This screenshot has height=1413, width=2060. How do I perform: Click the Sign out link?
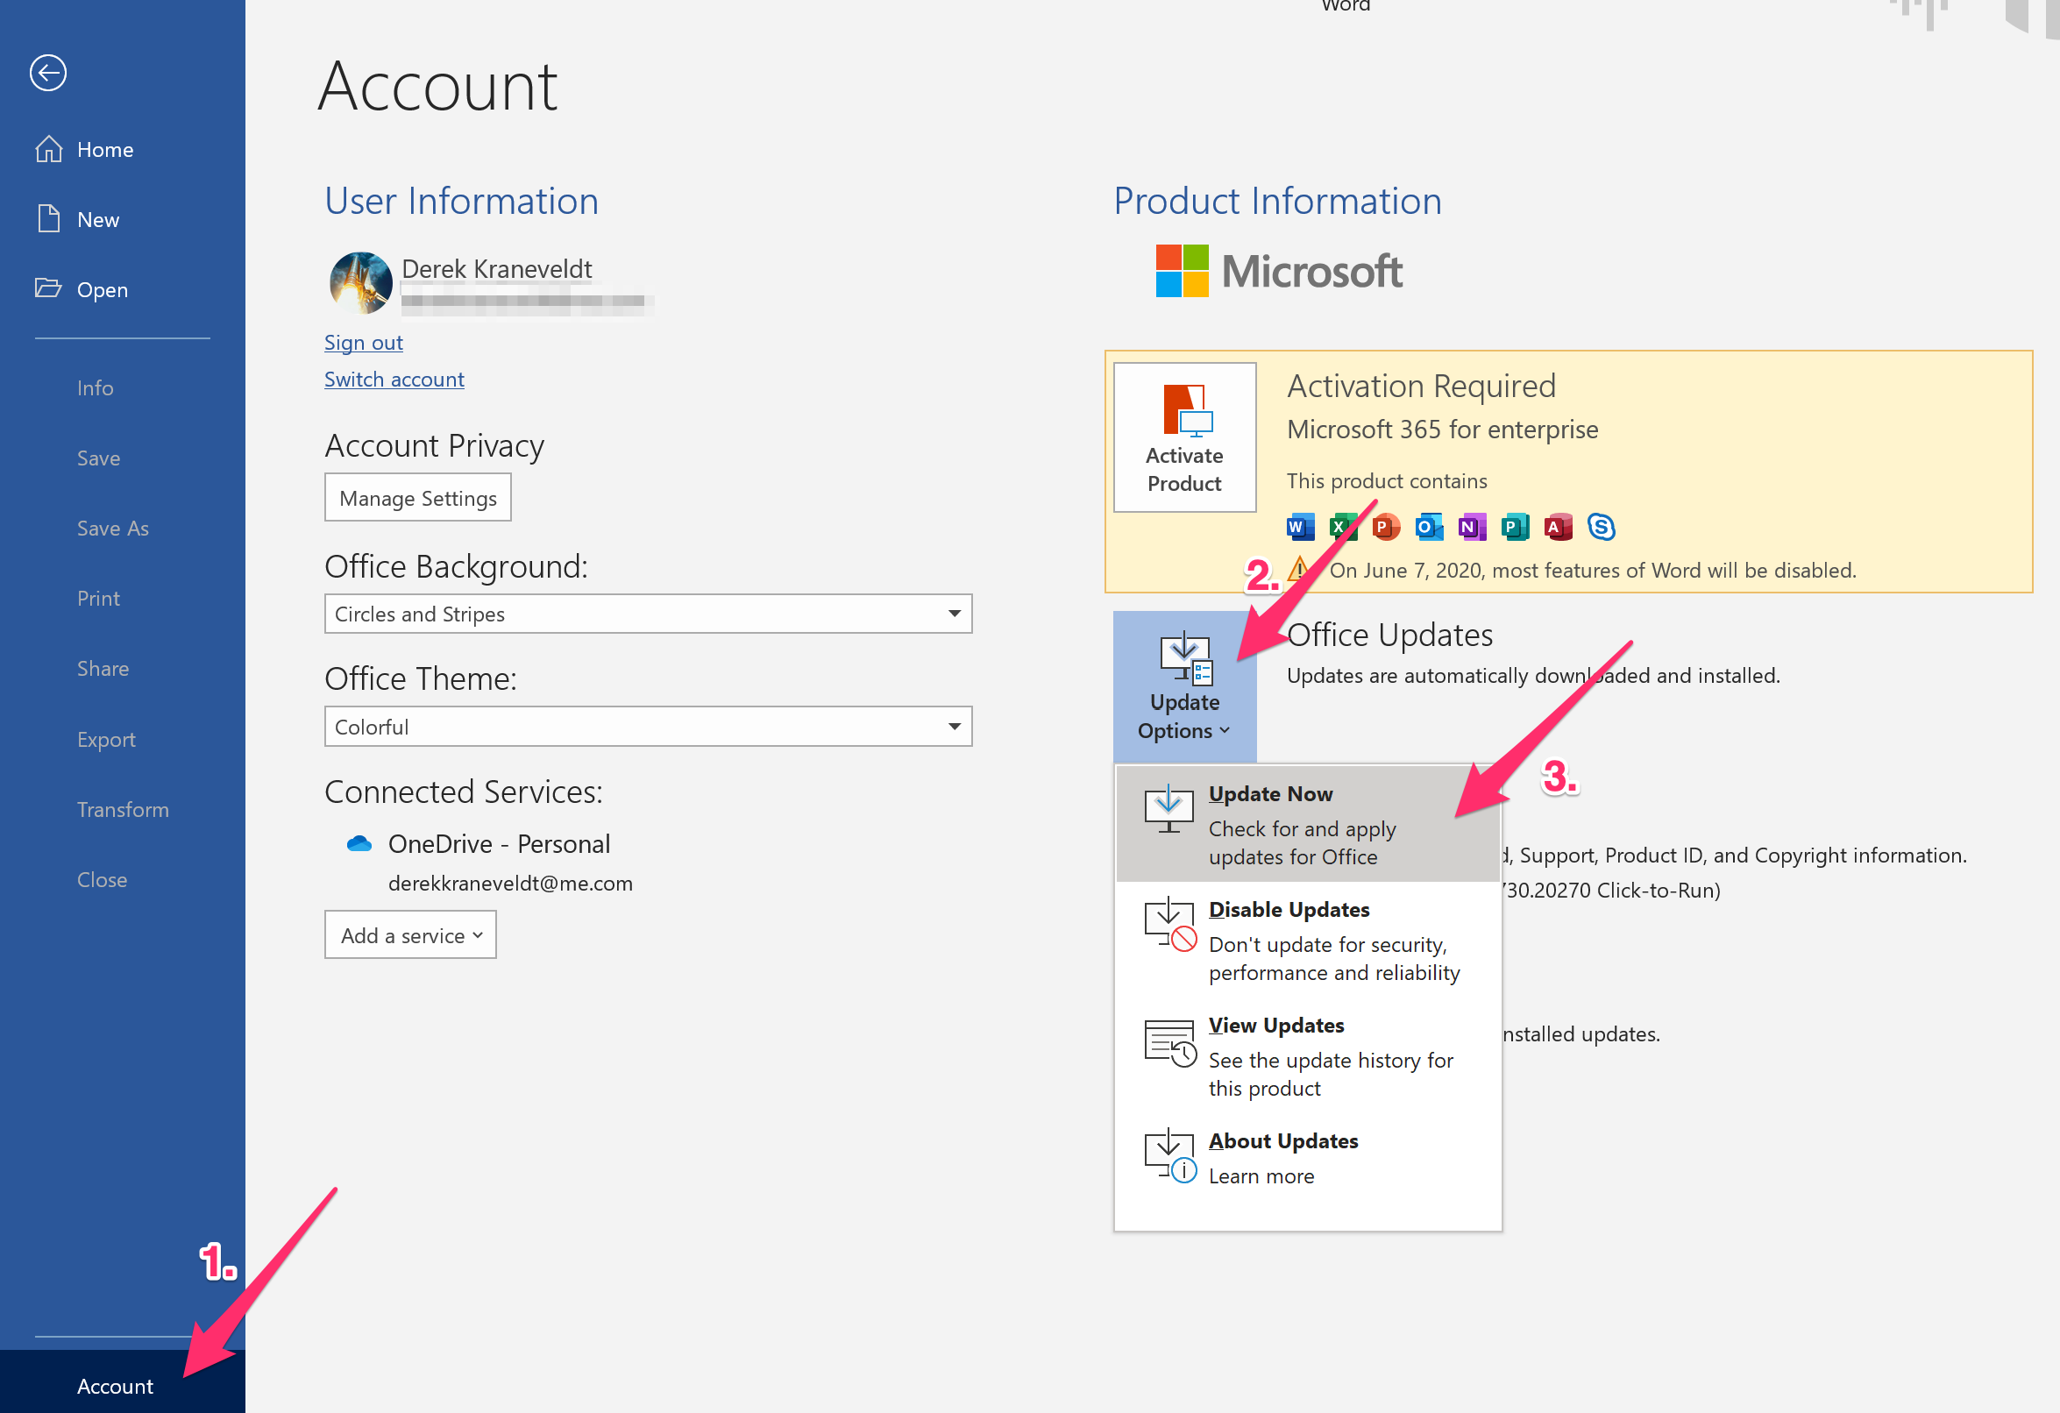point(364,342)
